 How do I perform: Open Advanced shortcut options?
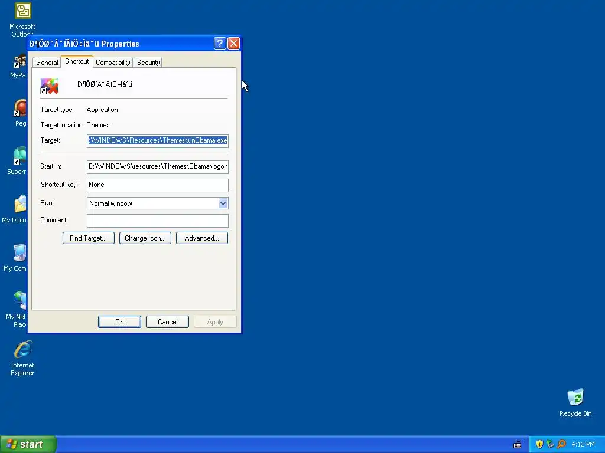coord(202,238)
